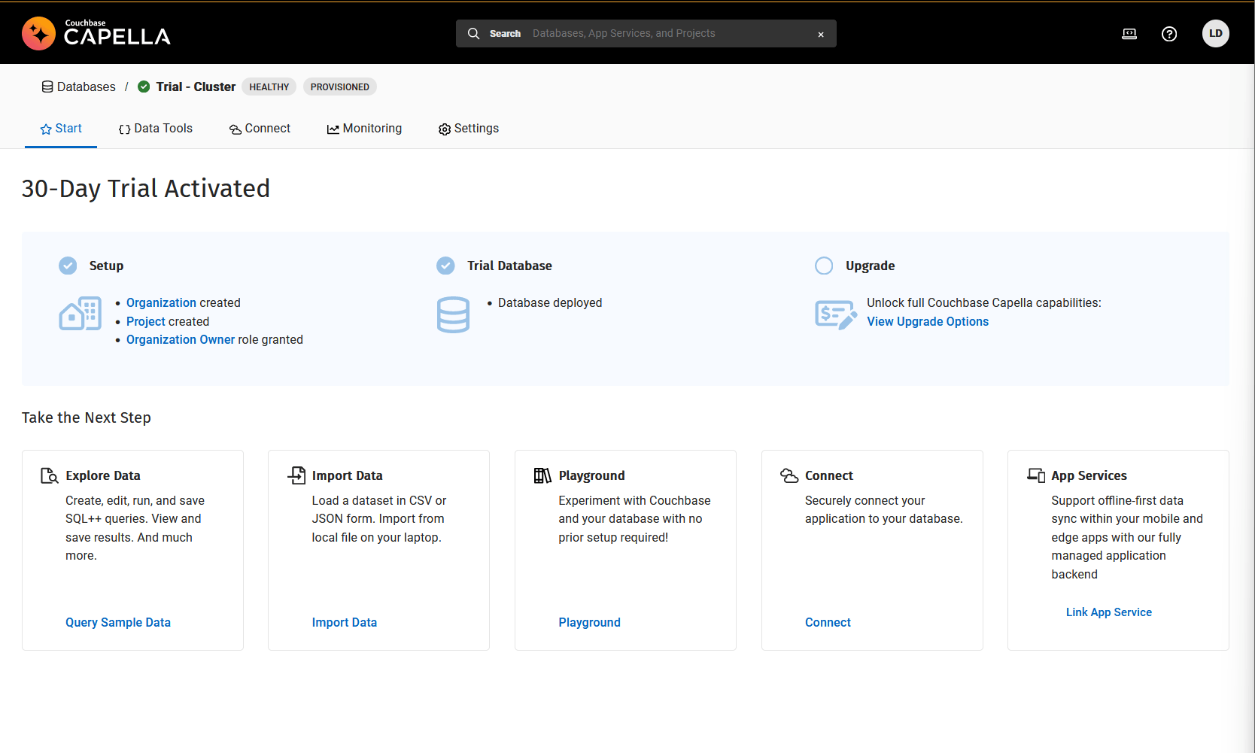Switch to the Connect tab
The height and width of the screenshot is (753, 1255).
pos(260,129)
